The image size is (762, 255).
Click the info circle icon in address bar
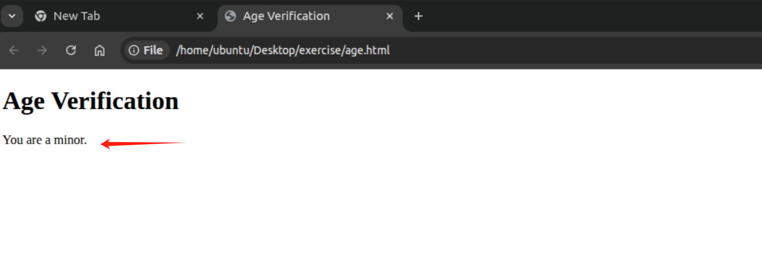pyautogui.click(x=134, y=50)
